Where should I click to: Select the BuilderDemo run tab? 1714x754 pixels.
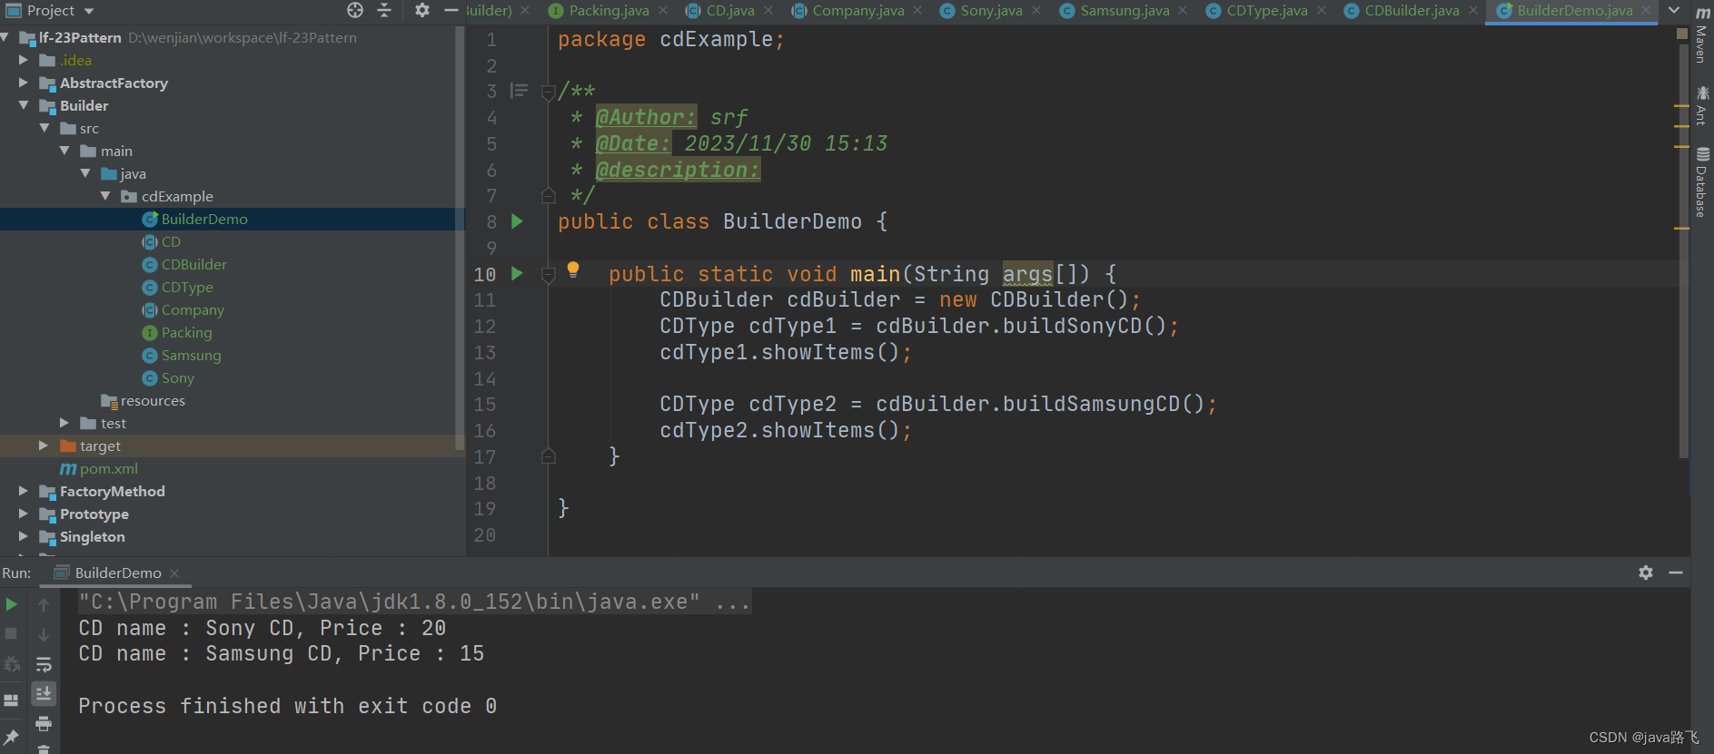pyautogui.click(x=117, y=573)
